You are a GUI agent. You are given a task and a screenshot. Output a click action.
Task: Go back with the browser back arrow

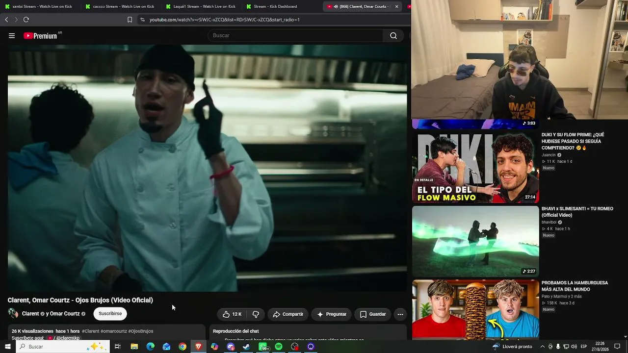tap(6, 20)
